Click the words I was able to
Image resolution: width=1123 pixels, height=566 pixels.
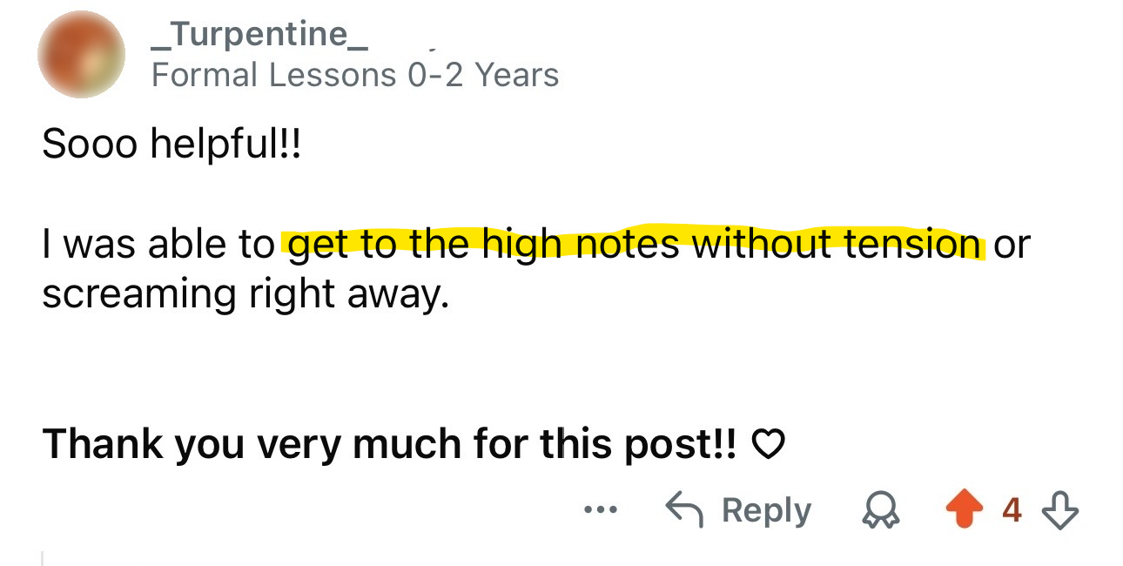pos(158,245)
